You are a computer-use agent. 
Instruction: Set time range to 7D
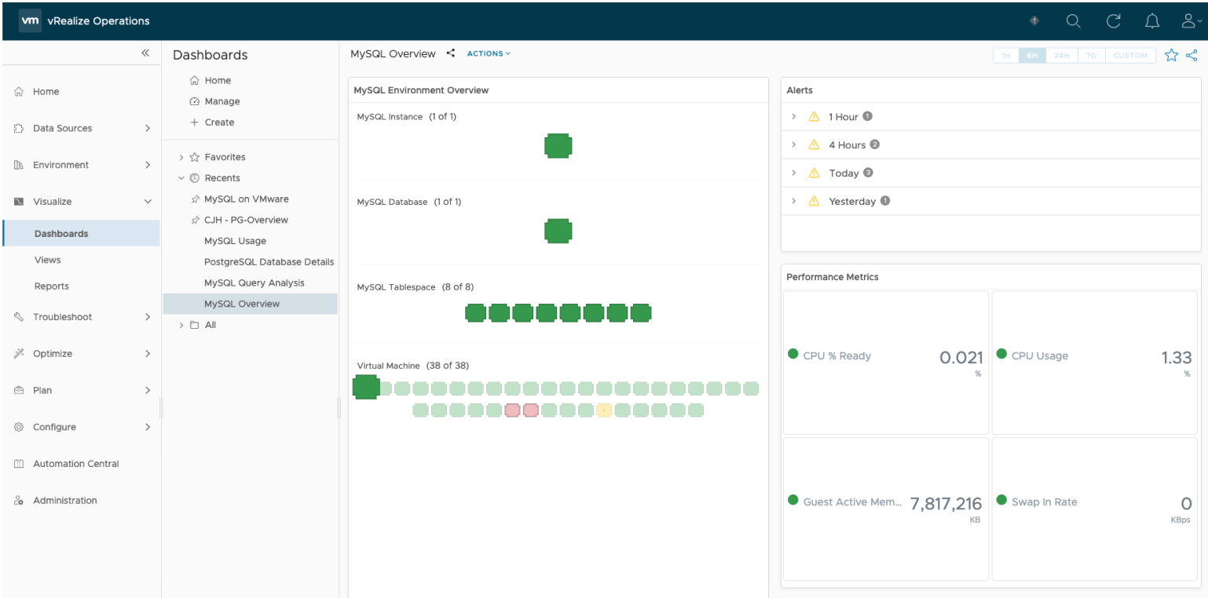tap(1091, 56)
